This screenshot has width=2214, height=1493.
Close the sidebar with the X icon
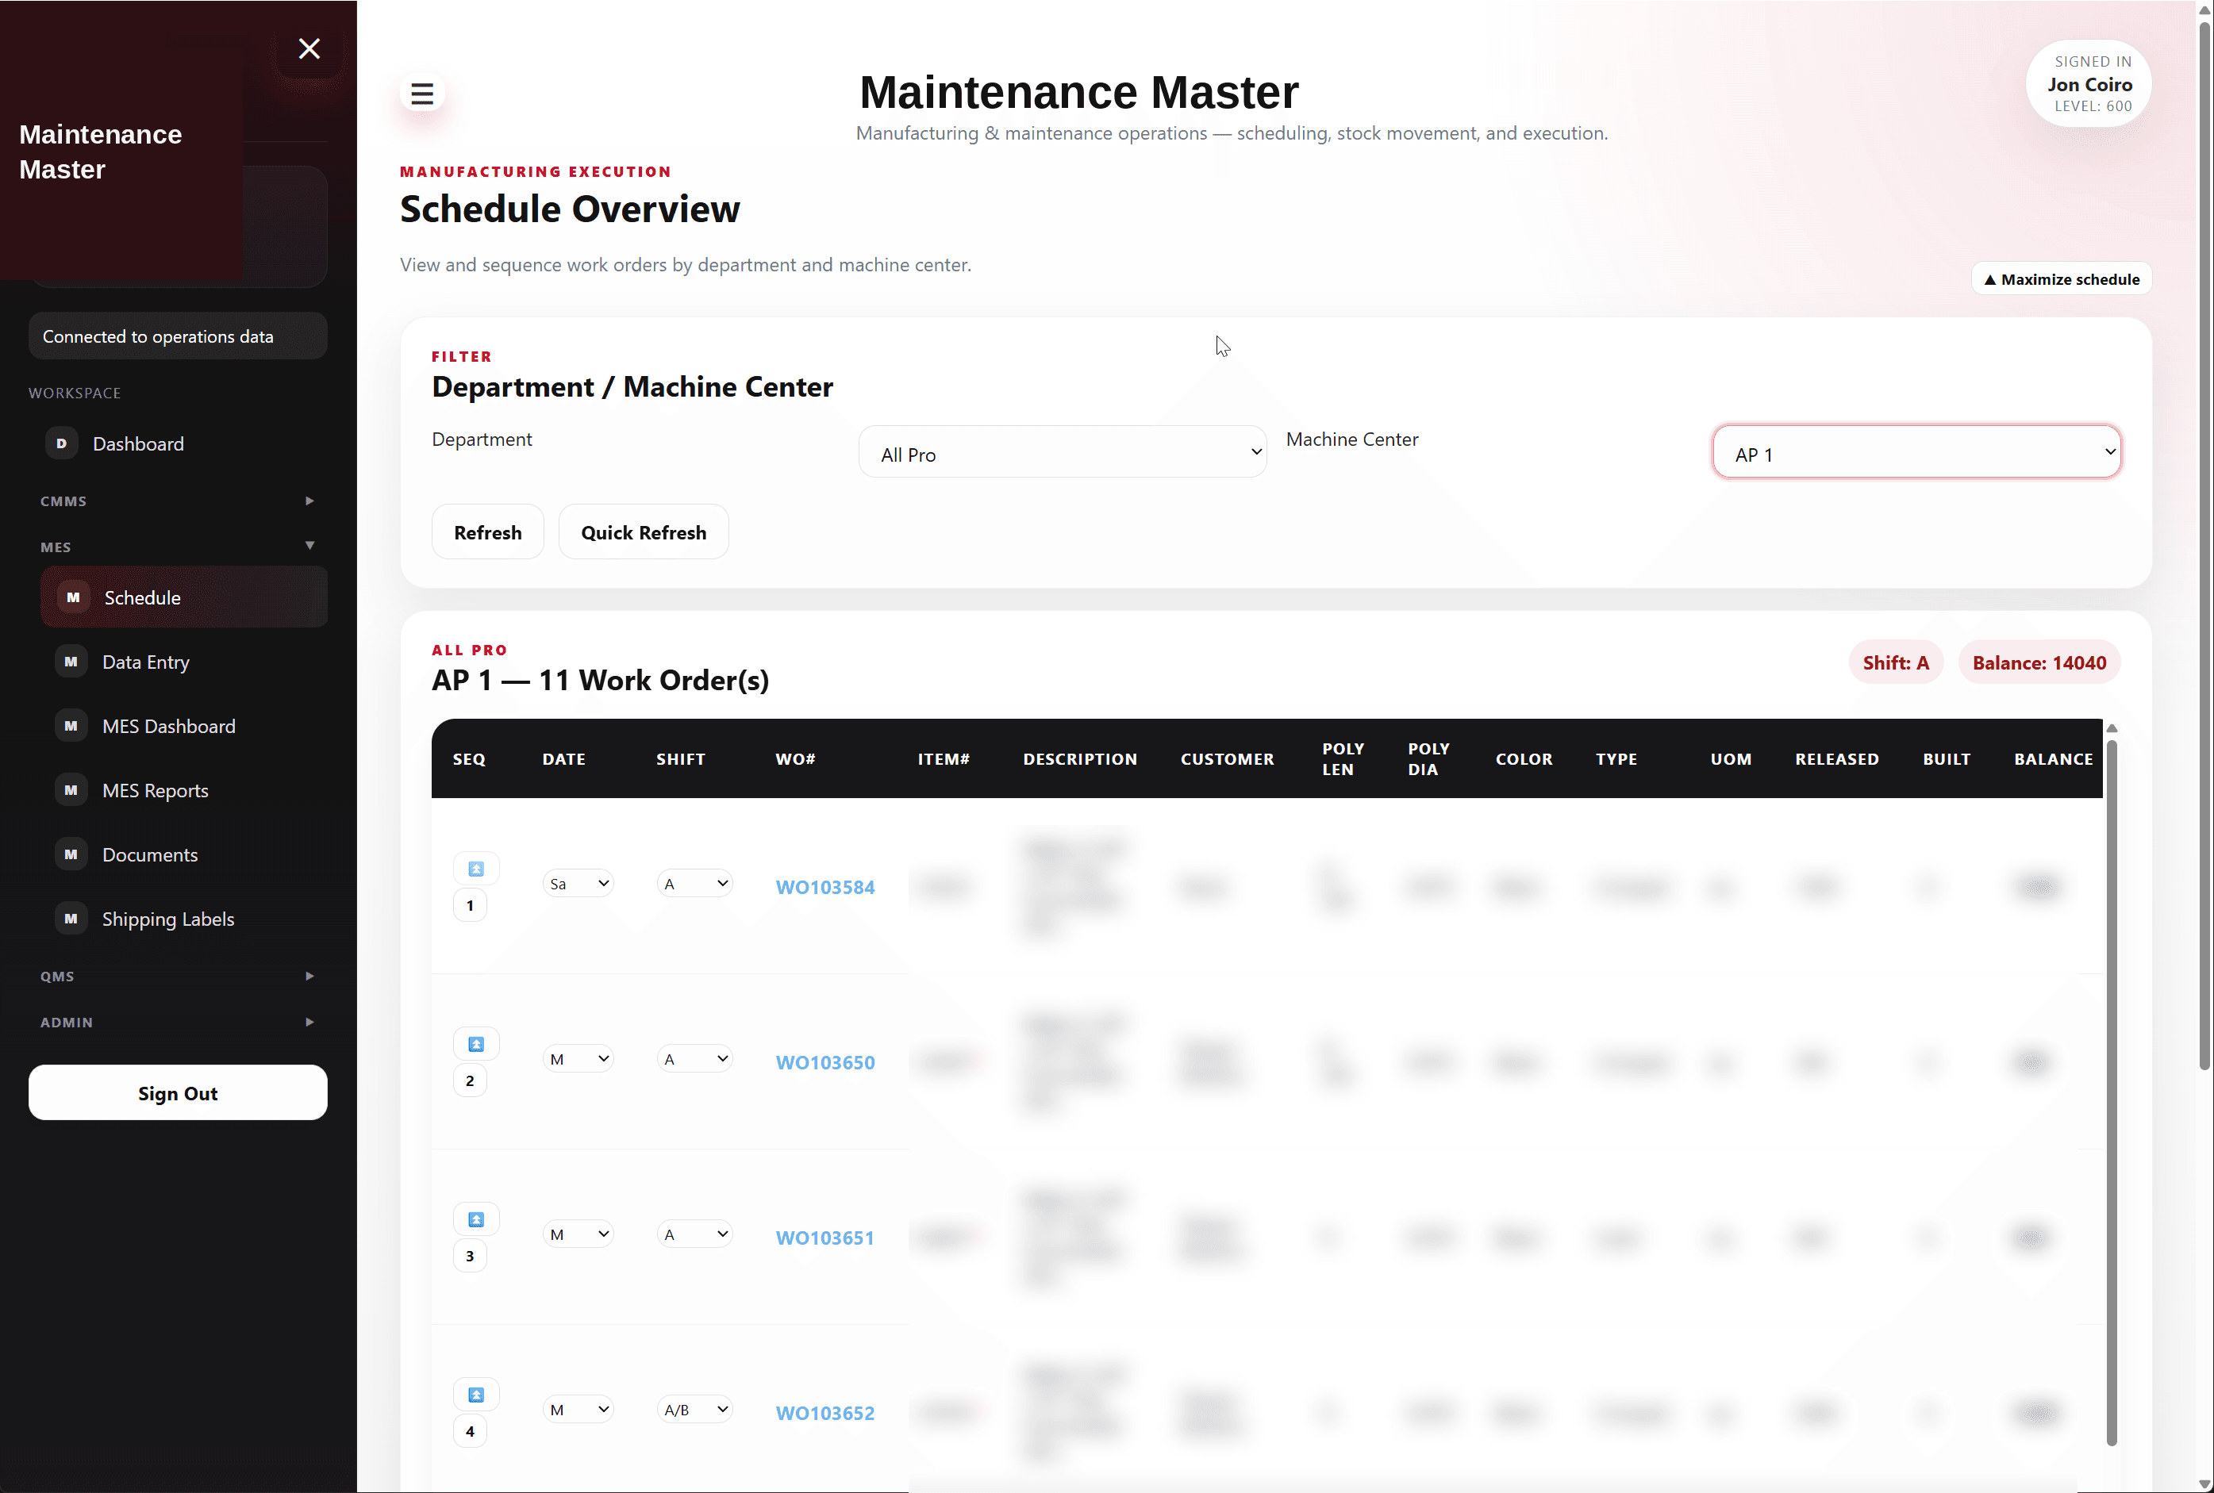tap(309, 48)
